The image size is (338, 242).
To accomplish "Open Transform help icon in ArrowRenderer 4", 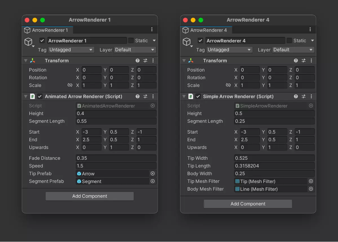I will click(296, 61).
